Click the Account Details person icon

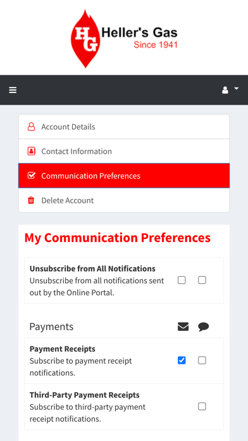(x=31, y=127)
